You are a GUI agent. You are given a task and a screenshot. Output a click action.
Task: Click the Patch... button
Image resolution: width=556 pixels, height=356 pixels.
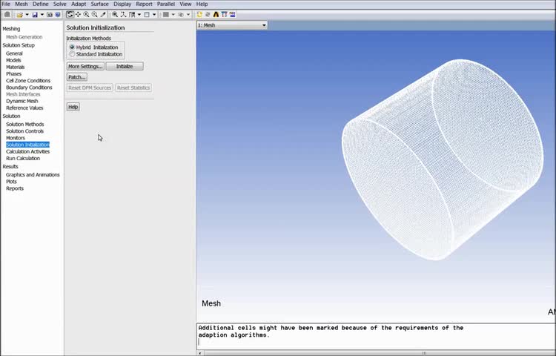[77, 77]
